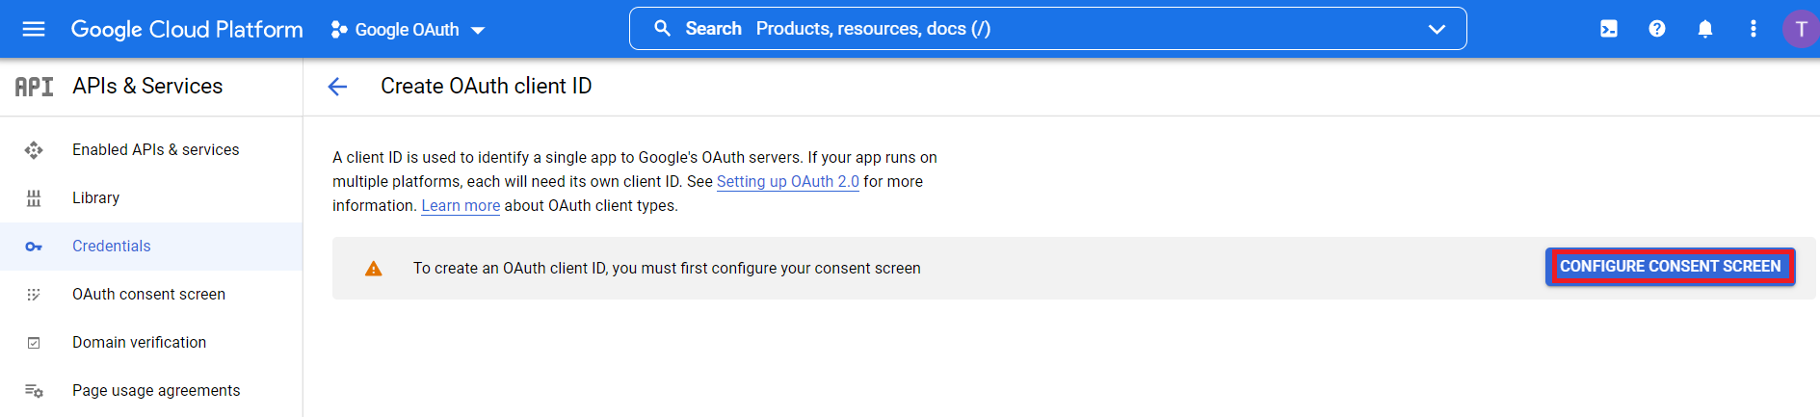
Task: Open the three-dot more options menu
Action: [x=1753, y=29]
